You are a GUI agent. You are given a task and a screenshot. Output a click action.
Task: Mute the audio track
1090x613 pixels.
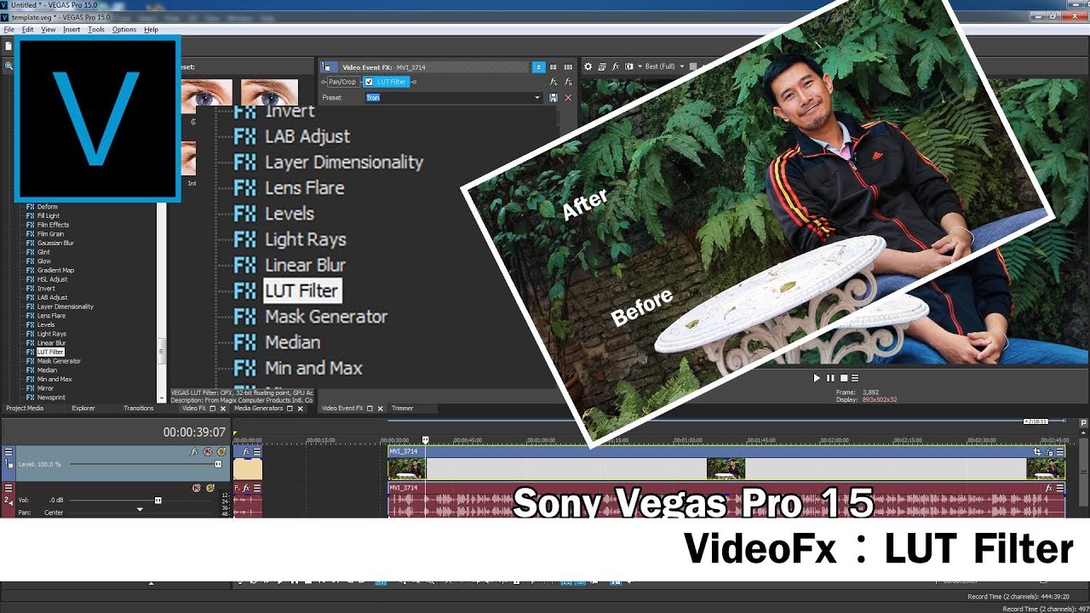(x=196, y=488)
